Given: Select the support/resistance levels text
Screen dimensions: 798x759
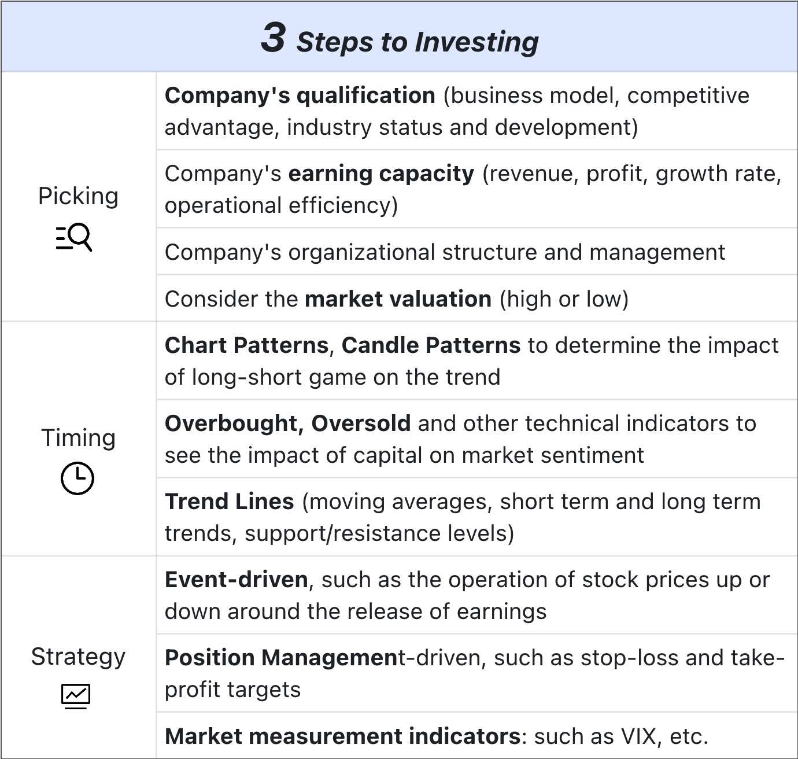Looking at the screenshot, I should pos(379,533).
